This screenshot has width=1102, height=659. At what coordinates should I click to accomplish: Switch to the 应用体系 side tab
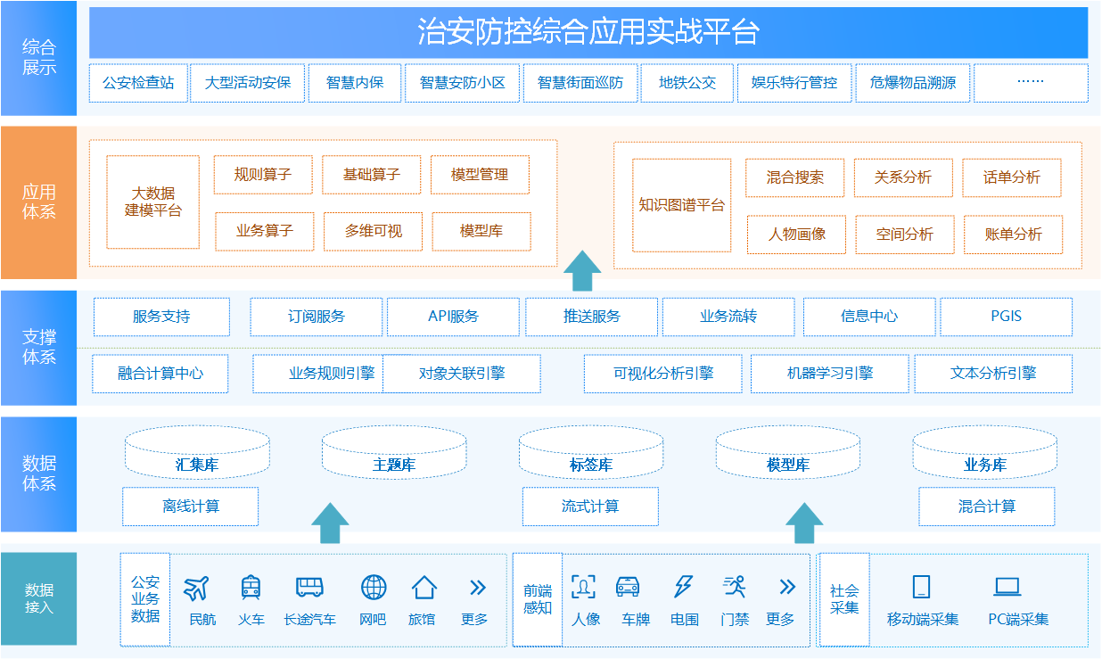(x=39, y=202)
